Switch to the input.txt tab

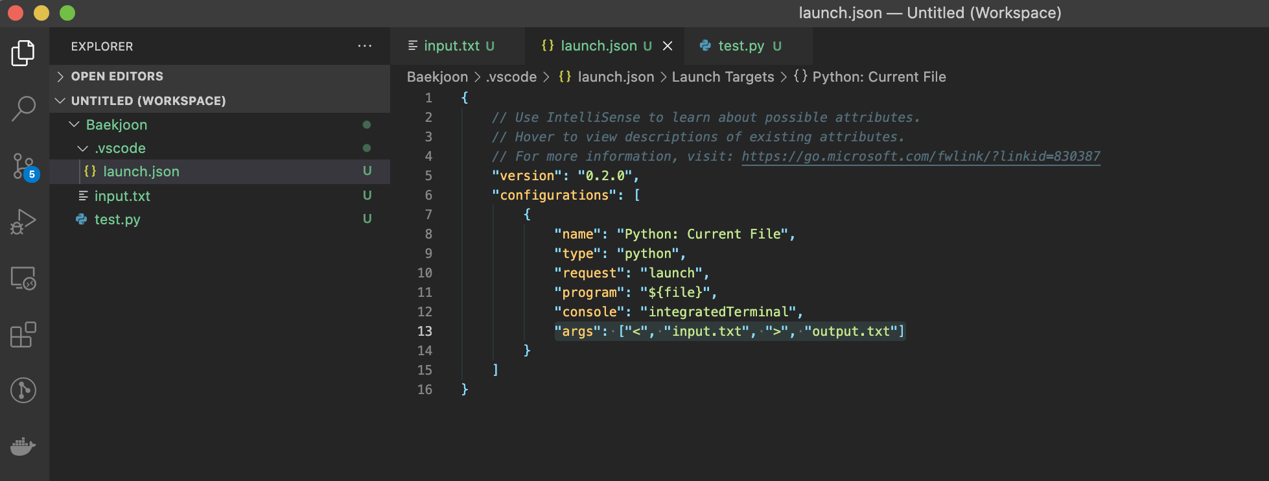[457, 46]
